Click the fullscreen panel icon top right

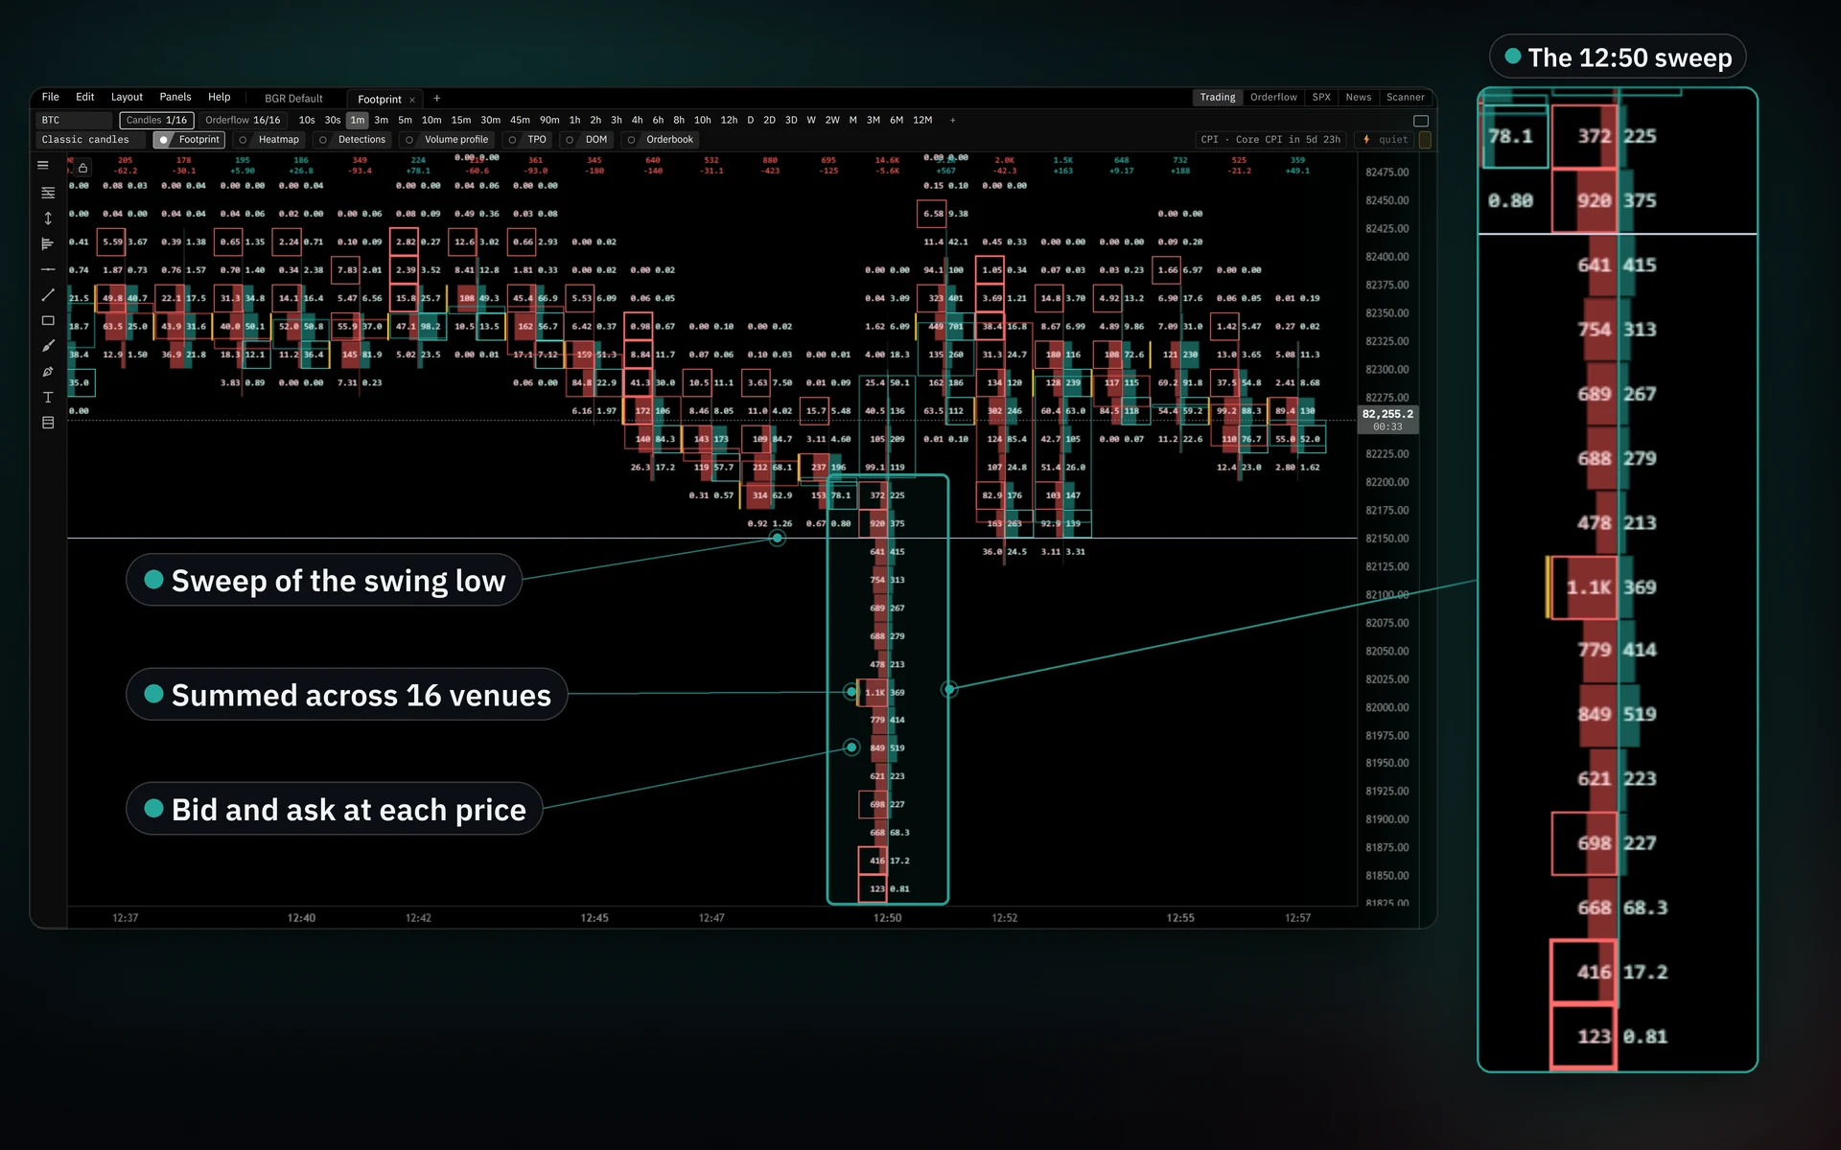pyautogui.click(x=1421, y=121)
